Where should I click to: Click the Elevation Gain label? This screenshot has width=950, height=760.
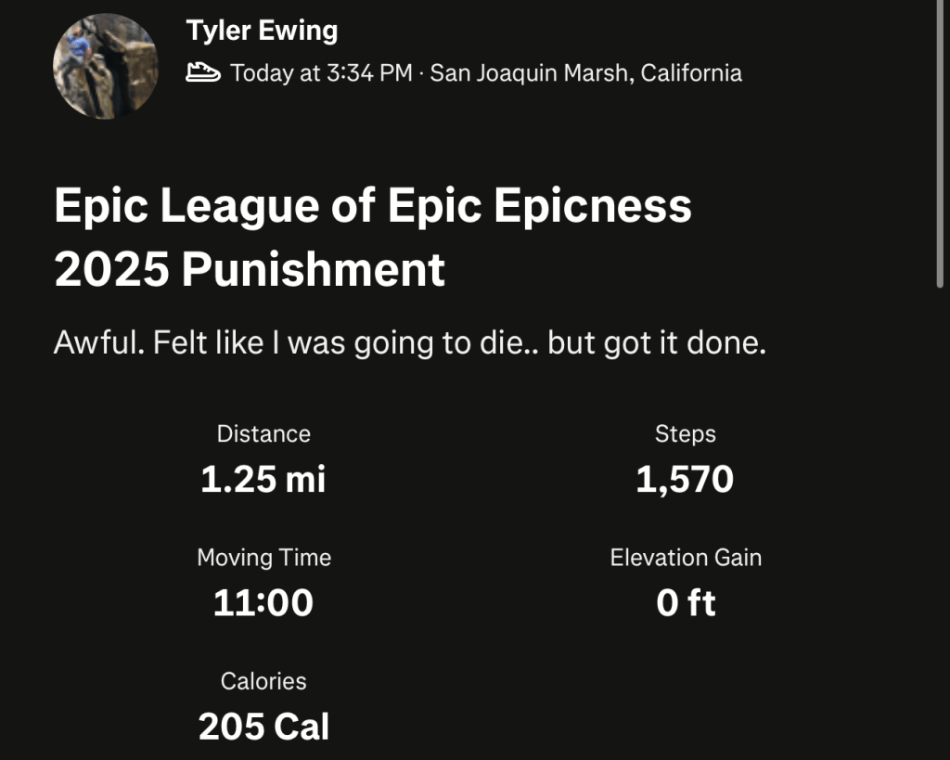tap(685, 558)
